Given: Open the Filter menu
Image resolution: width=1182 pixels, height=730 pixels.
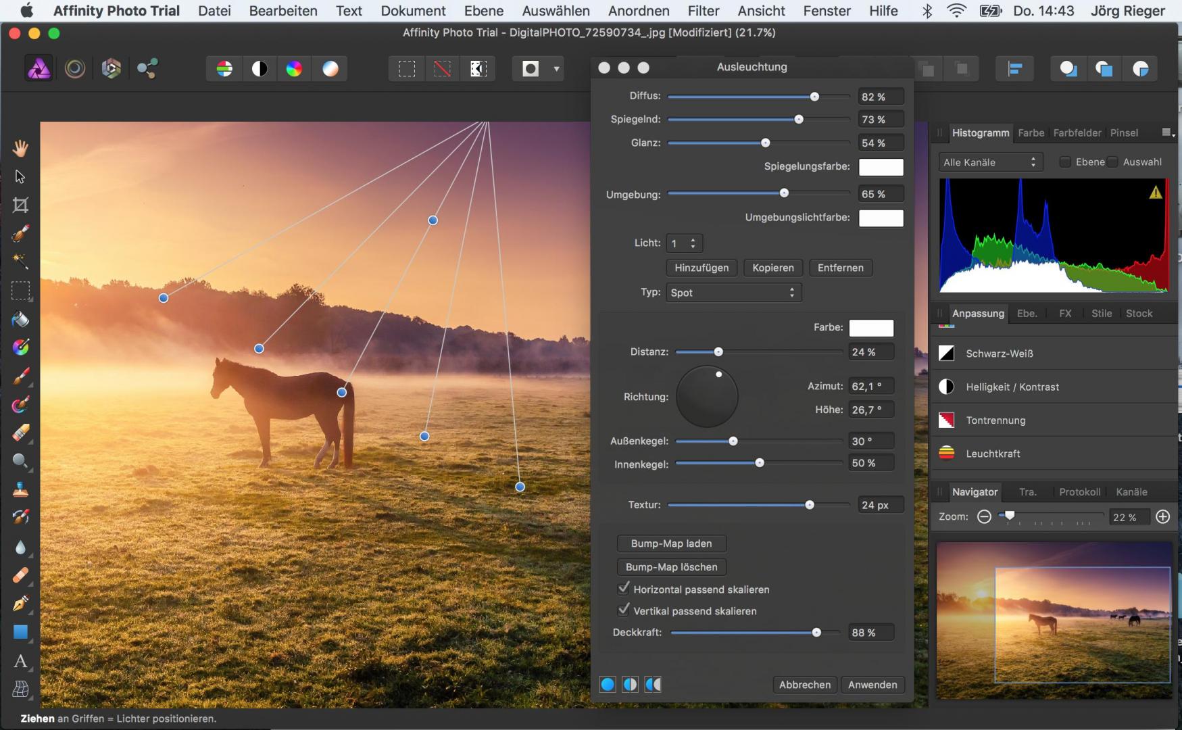Looking at the screenshot, I should coord(703,11).
